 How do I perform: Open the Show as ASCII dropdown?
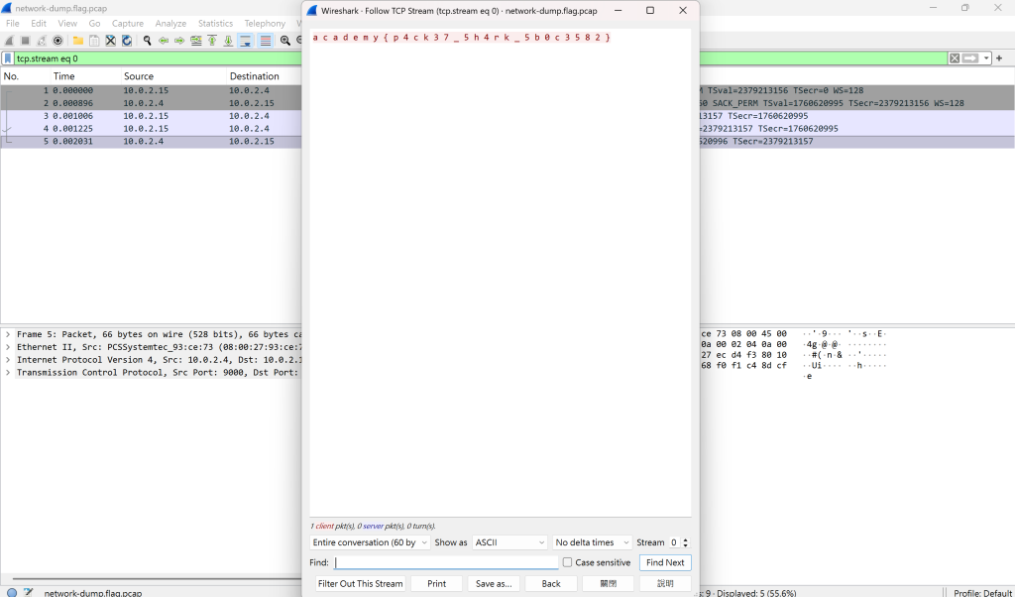(x=510, y=542)
